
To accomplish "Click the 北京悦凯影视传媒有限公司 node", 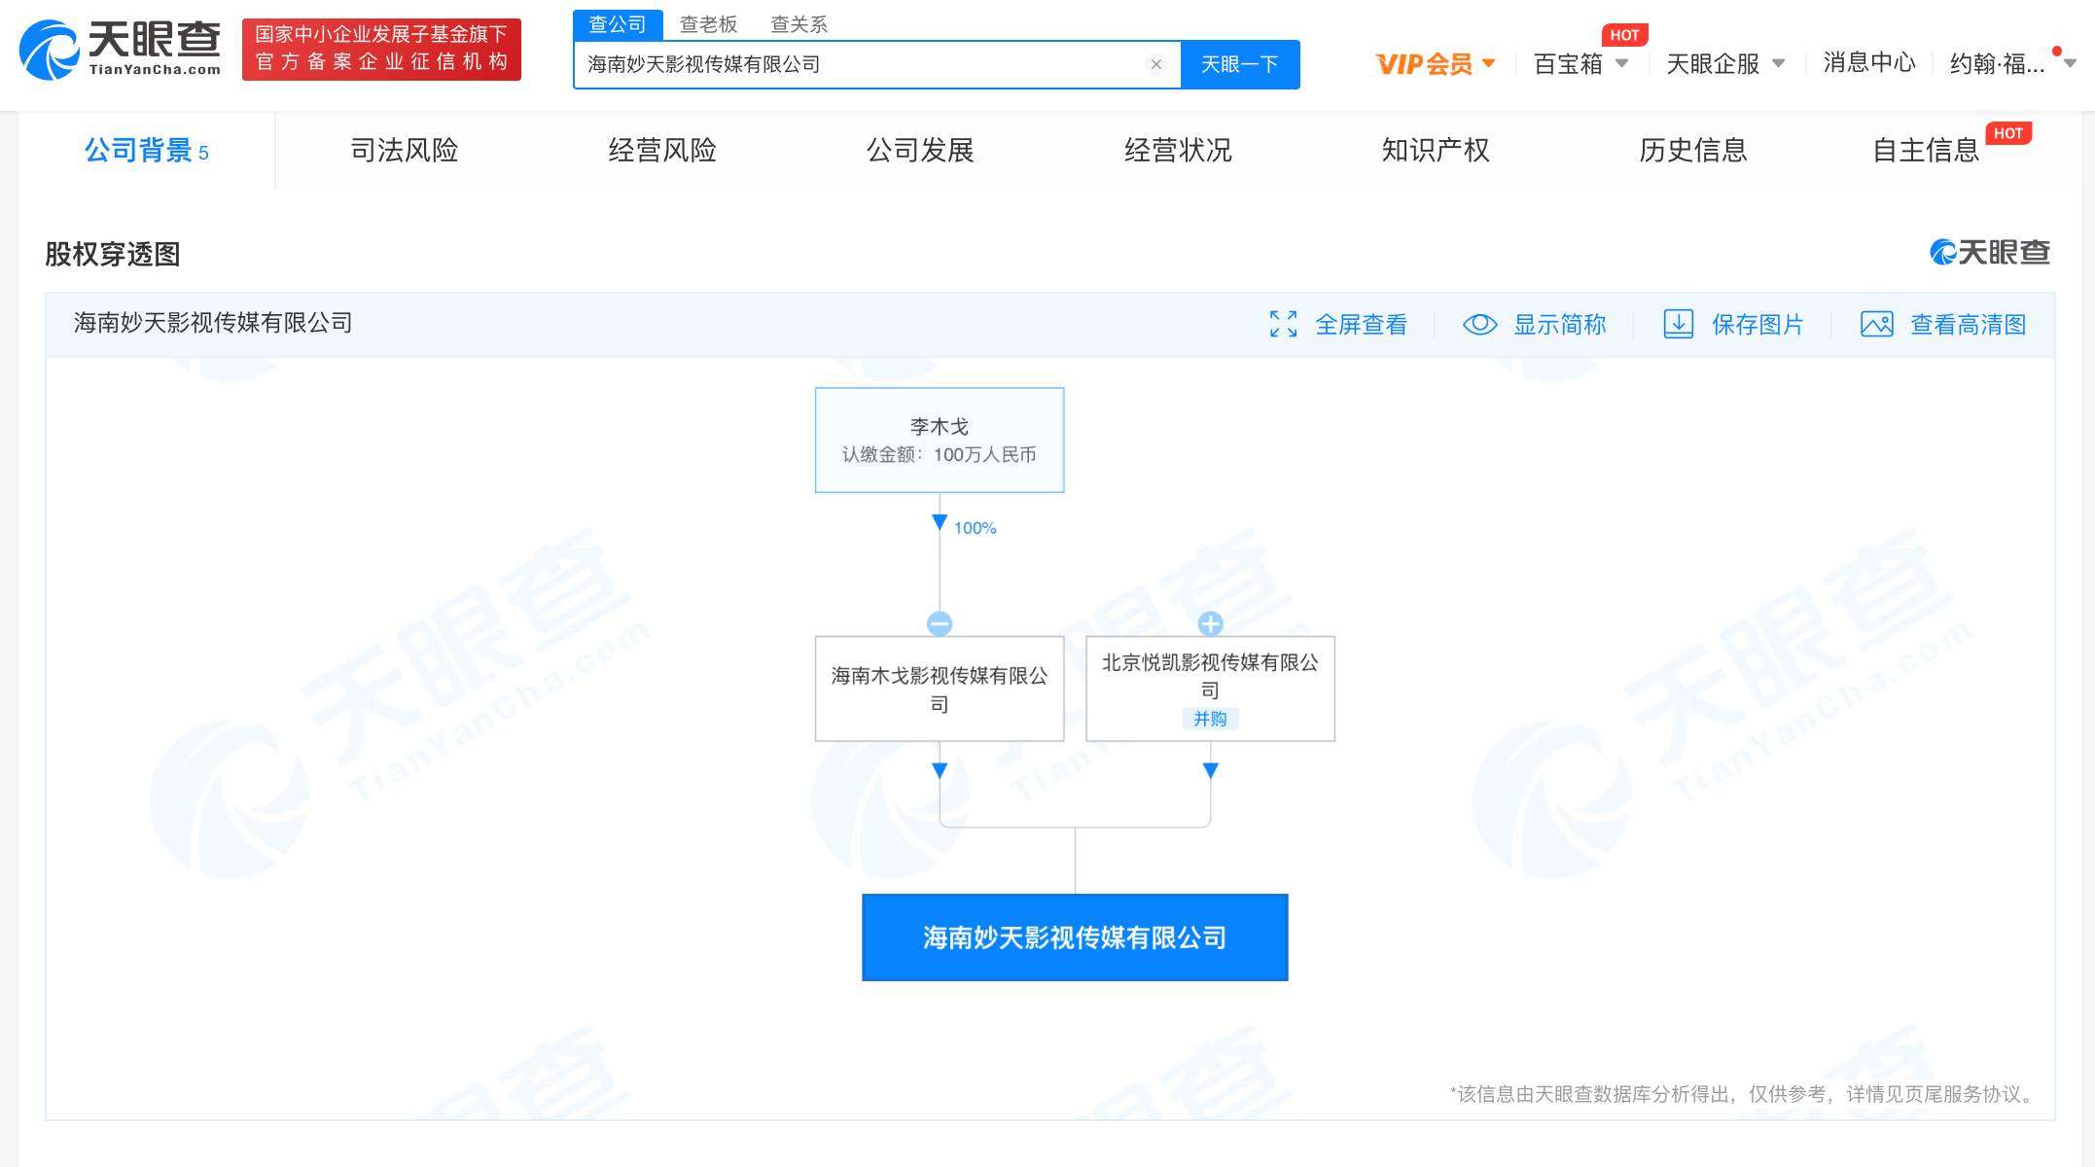I will pyautogui.click(x=1210, y=689).
